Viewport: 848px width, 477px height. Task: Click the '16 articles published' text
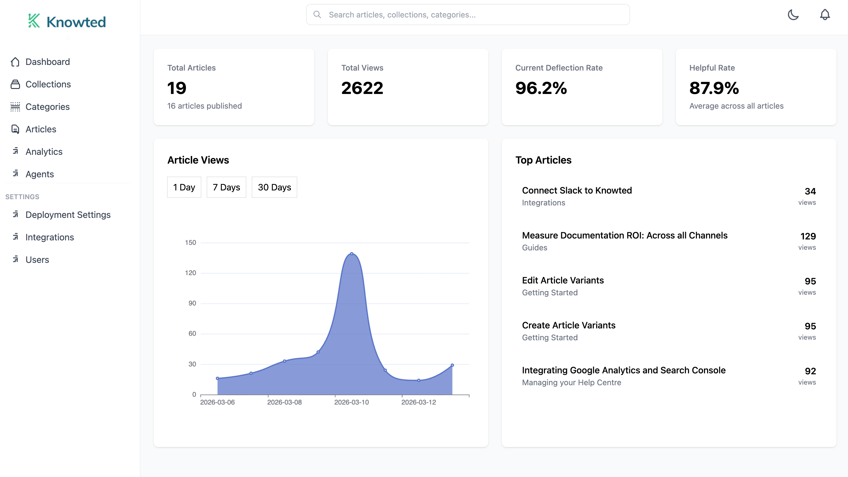pyautogui.click(x=204, y=106)
